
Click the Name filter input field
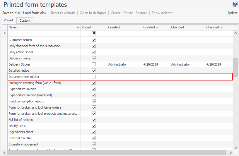[x=44, y=33]
